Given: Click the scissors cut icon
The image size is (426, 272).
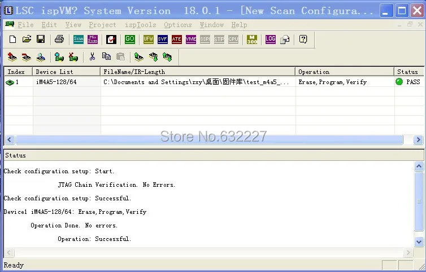Looking at the screenshot, I should coord(92,57).
